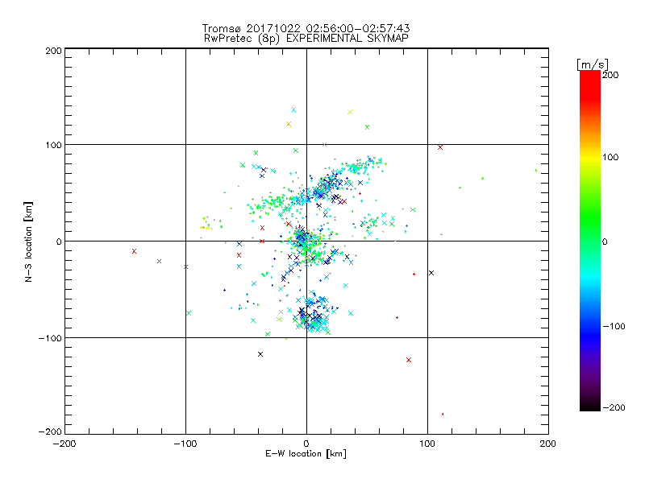Click the y-axis tick label '100' at left

coord(54,145)
